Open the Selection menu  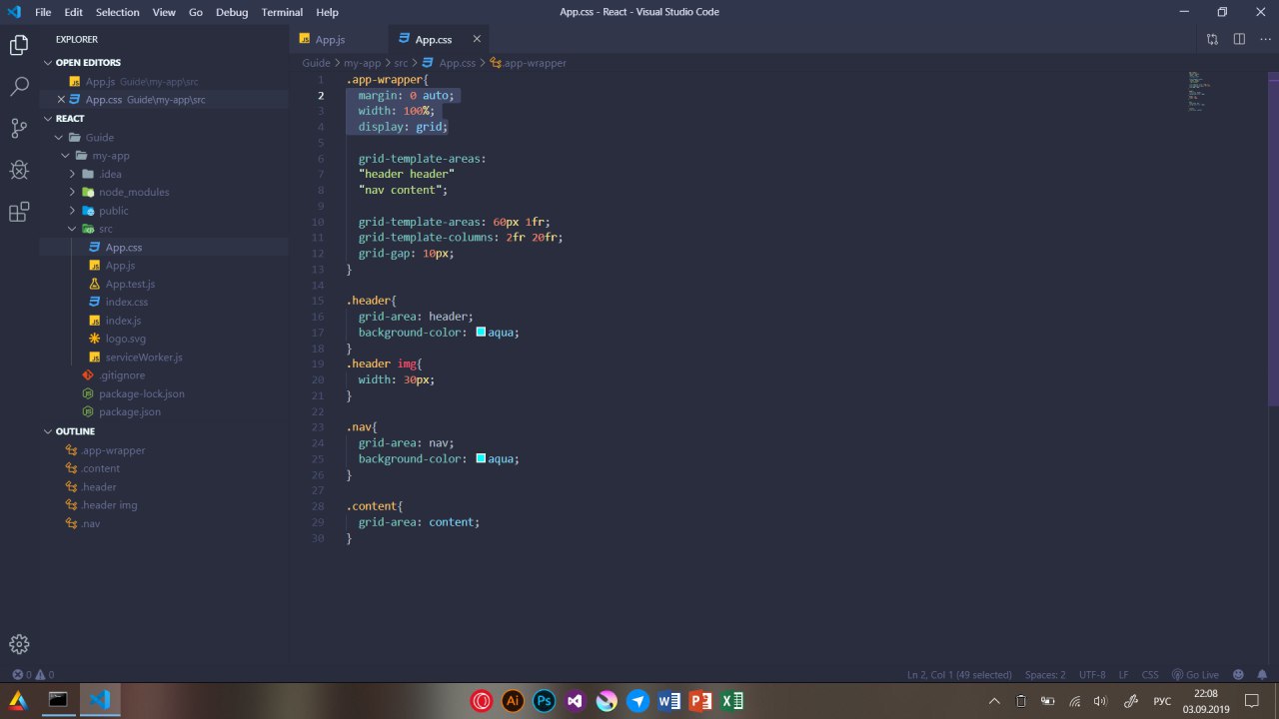click(x=118, y=12)
